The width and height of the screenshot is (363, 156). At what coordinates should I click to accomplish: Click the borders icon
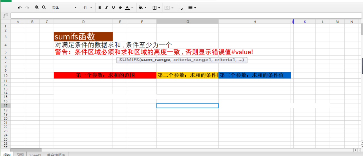click(155, 8)
